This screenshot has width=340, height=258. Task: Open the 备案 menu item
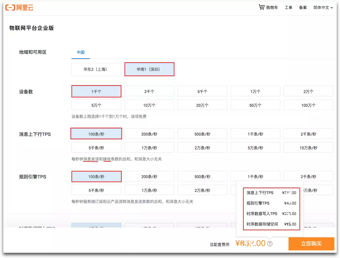pyautogui.click(x=303, y=8)
